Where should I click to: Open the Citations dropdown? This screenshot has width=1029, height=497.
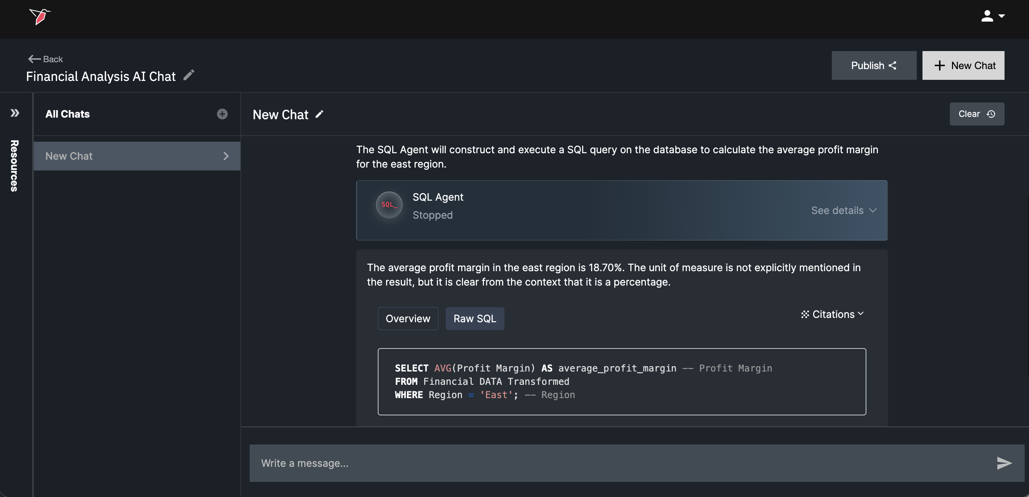(x=832, y=314)
